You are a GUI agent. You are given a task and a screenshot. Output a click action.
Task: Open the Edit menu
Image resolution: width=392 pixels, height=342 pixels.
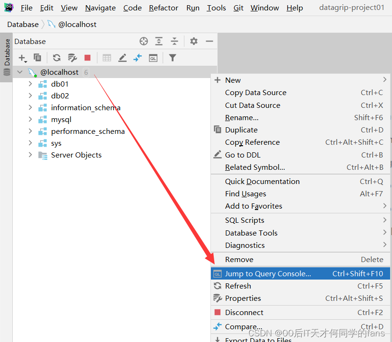(47, 8)
